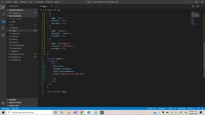Close the App.js editor tab
Image resolution: width=205 pixels, height=115 pixels.
coord(52,6)
